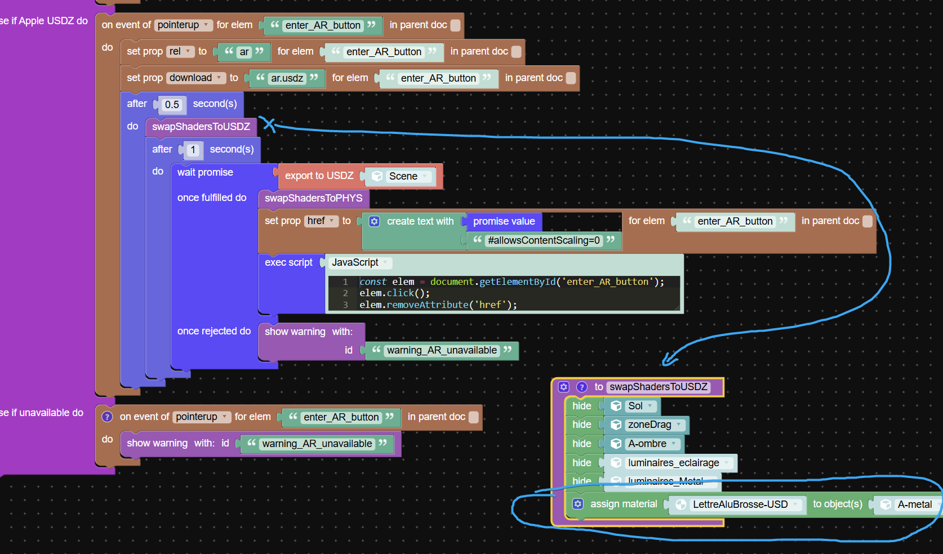The image size is (943, 554).
Task: Click question mark icon on unavailable event block
Action: (107, 417)
